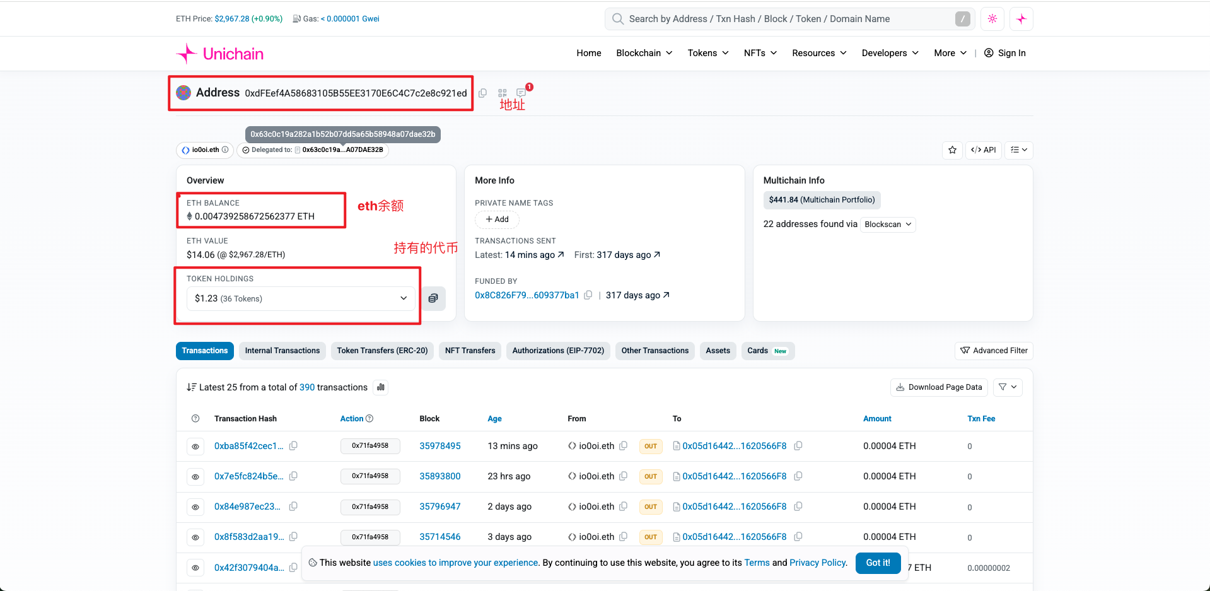
Task: Open transactions chart analytics icon
Action: 381,387
